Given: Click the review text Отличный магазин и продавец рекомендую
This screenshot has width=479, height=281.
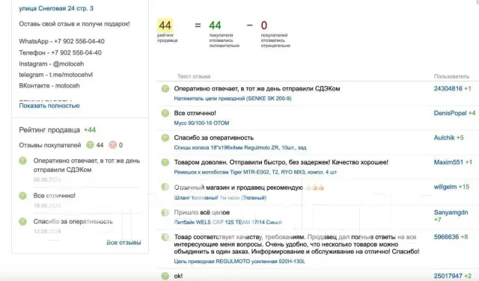Looking at the screenshot, I should (x=239, y=188).
